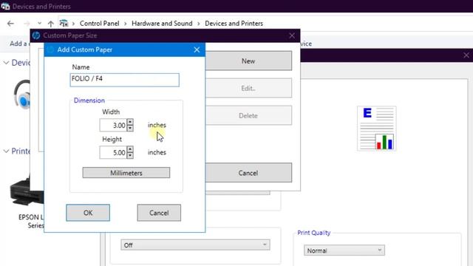Click Edit in Custom Paper Size window
The width and height of the screenshot is (473, 266).
click(x=248, y=88)
